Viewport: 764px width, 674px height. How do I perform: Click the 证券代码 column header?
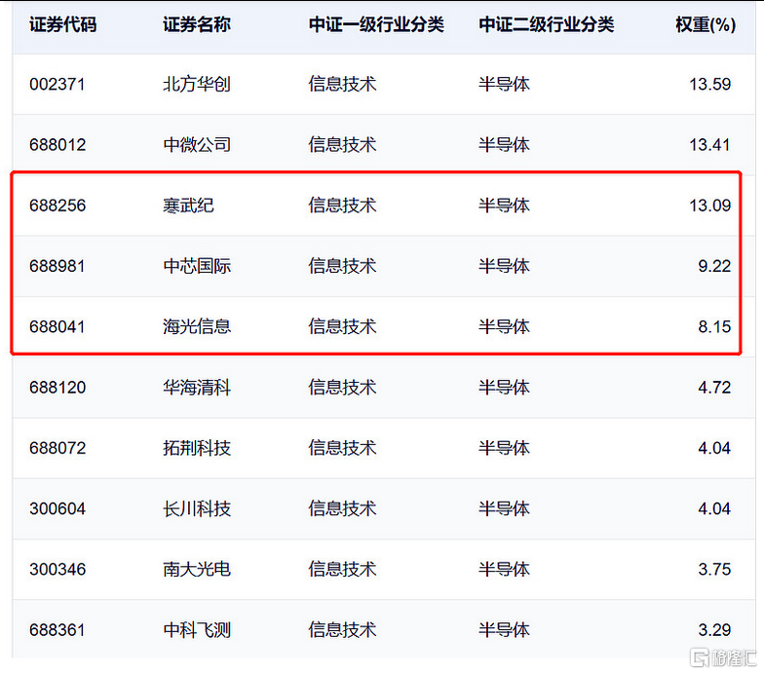pos(62,24)
